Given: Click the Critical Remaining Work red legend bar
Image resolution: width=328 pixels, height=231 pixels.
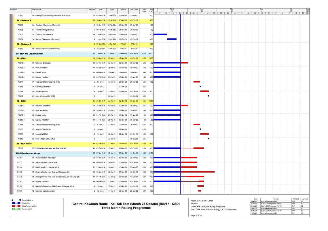Looking at the screenshot, I should point(17,206).
